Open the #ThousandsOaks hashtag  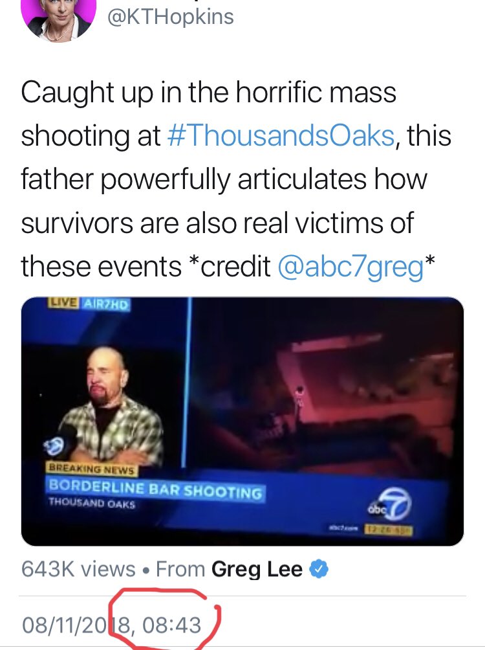281,135
